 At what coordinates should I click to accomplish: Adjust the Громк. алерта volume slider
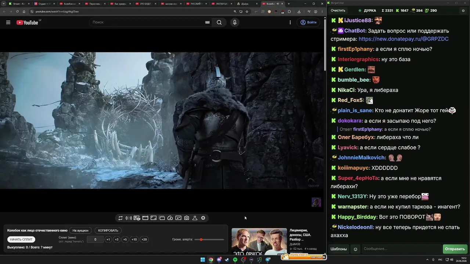click(209, 239)
